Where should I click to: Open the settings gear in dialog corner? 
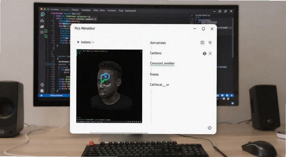tap(209, 128)
